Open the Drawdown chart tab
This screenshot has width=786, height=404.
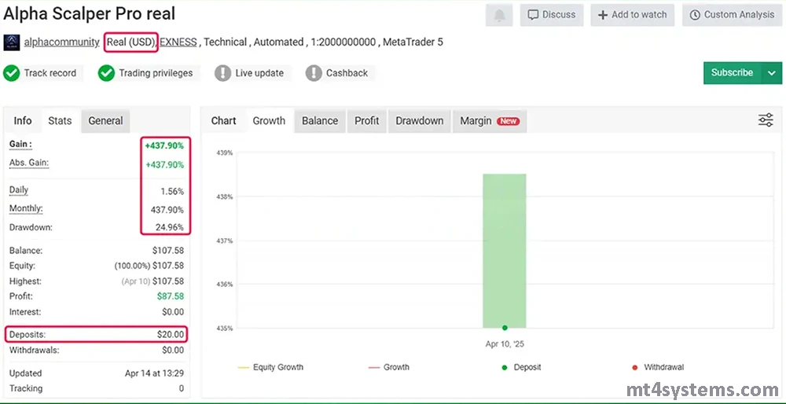point(419,121)
